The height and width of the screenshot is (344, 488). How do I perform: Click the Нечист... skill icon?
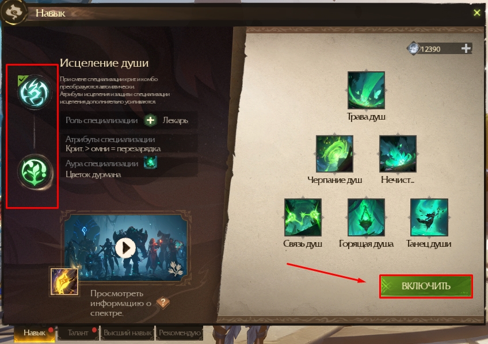tap(398, 154)
